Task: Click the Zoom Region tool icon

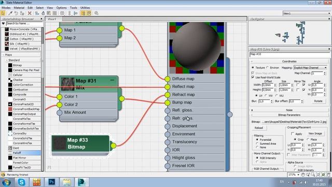Action: tap(313, 175)
